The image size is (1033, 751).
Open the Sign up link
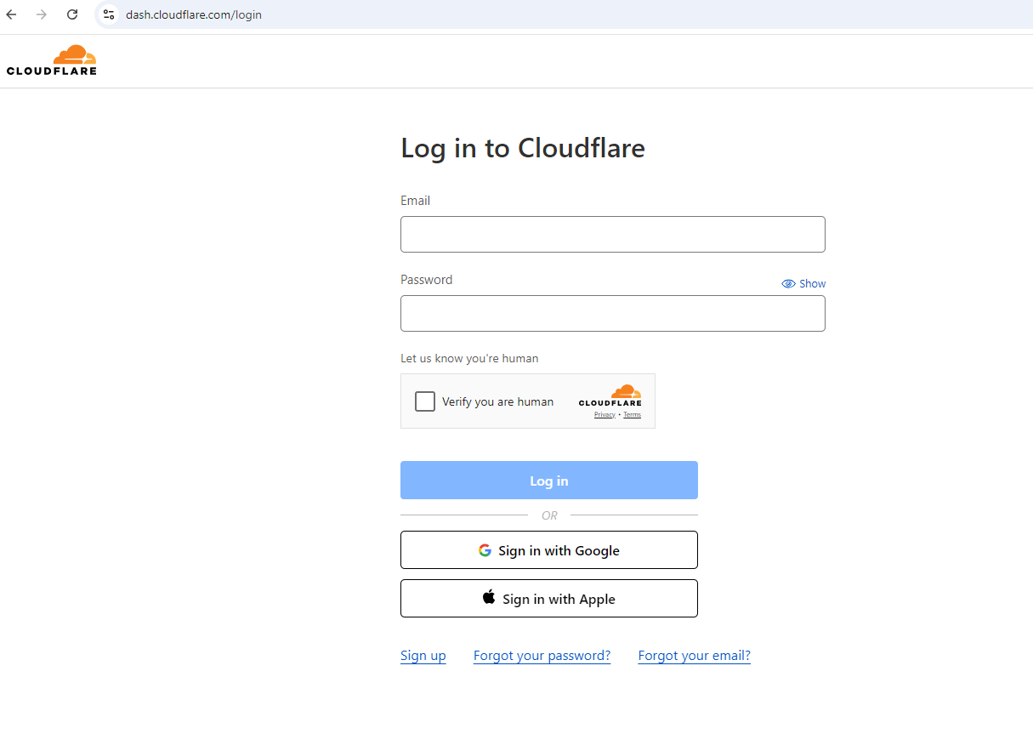[423, 656]
